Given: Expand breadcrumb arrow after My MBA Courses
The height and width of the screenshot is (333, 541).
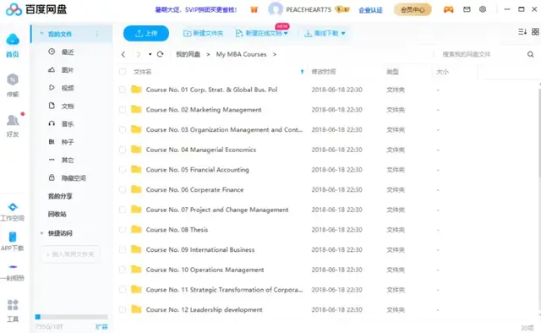Looking at the screenshot, I should tap(274, 54).
